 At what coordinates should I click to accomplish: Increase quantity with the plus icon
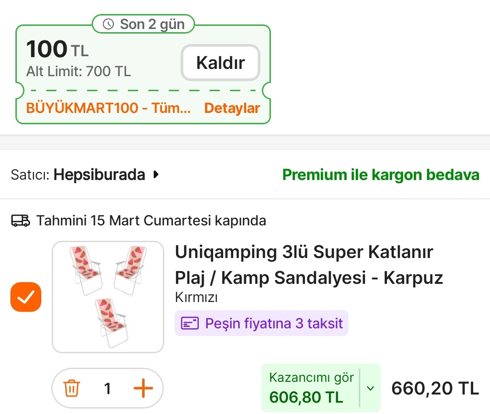pos(143,389)
